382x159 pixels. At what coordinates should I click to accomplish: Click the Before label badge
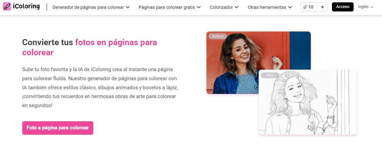[x=218, y=36]
